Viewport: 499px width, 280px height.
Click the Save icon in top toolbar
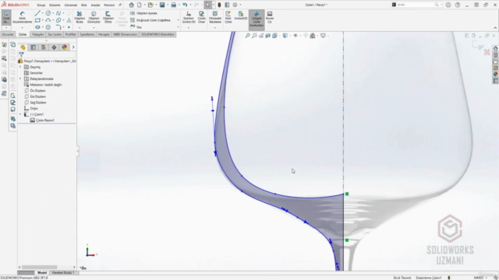[162, 5]
